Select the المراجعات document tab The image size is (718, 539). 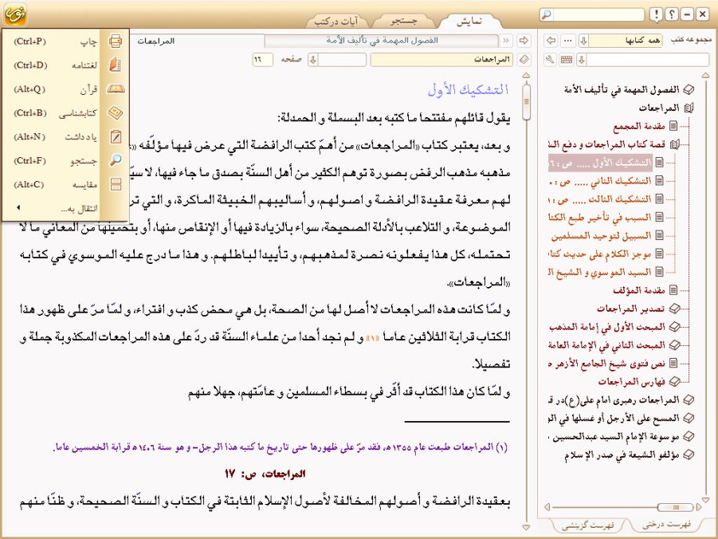coord(155,41)
